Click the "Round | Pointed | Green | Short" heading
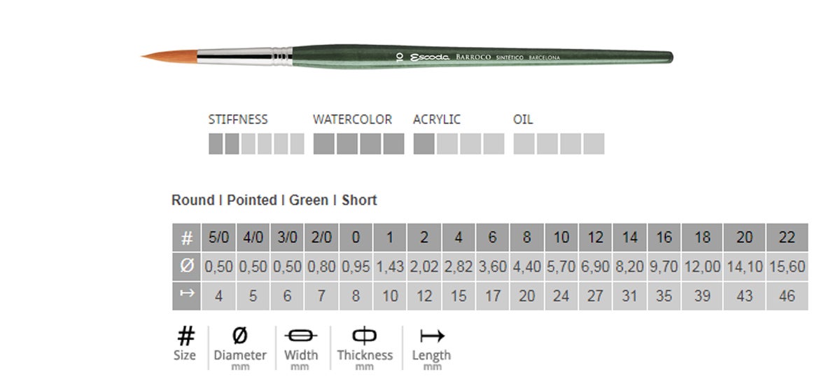This screenshot has height=391, width=817. [x=274, y=200]
